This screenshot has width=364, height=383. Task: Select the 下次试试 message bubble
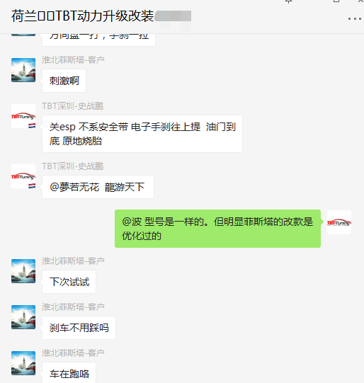[69, 282]
